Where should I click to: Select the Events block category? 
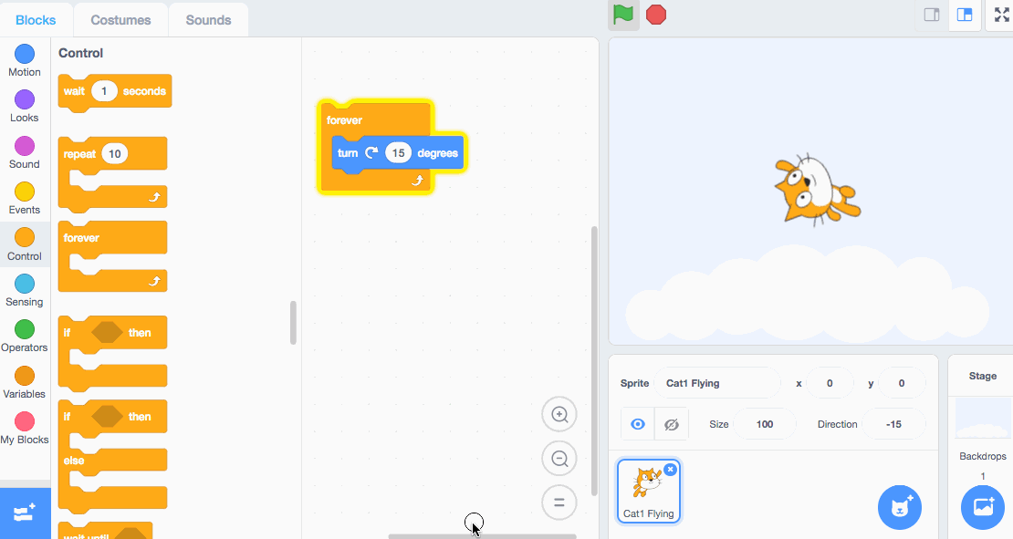25,199
